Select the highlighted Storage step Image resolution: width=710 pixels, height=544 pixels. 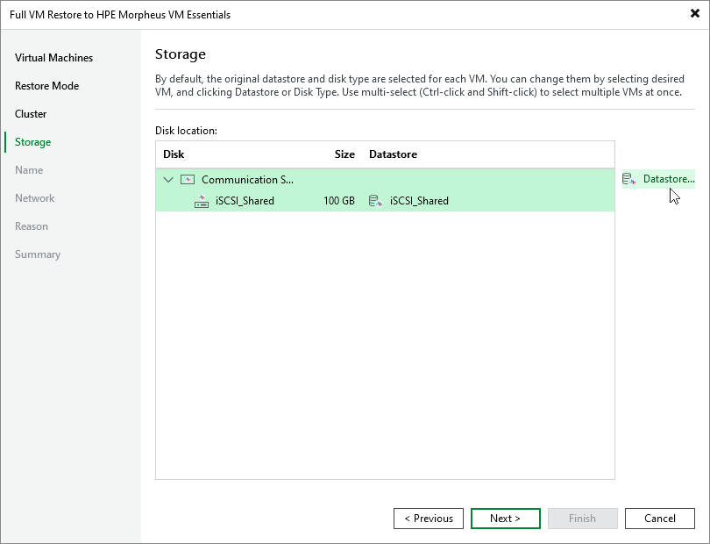point(32,141)
